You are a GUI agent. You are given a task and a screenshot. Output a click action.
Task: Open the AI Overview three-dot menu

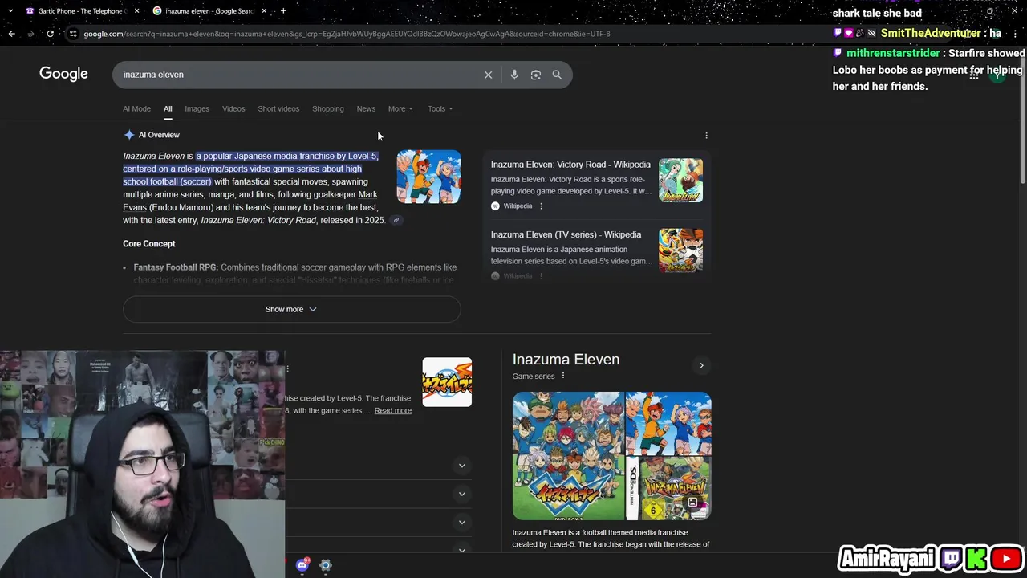[706, 136]
